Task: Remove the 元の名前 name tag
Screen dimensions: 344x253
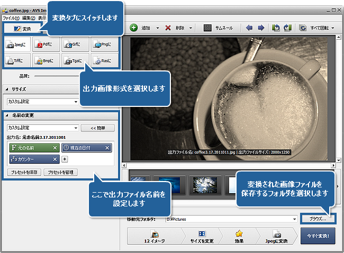Action: (x=55, y=148)
